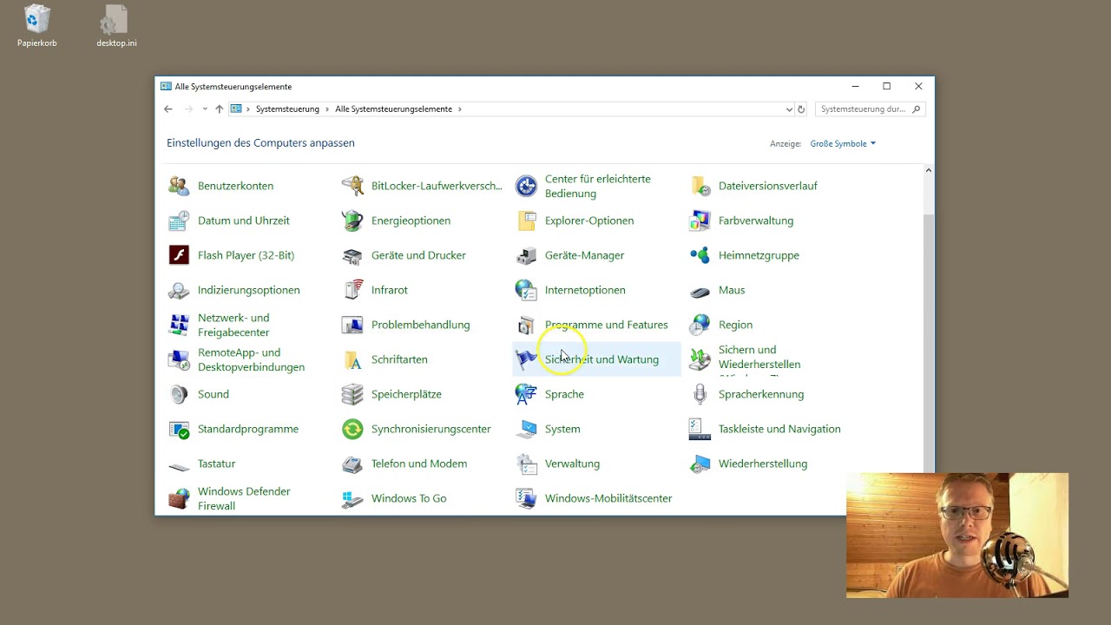Click the Systemsteuerung search field
This screenshot has height=625, width=1111.
tap(870, 109)
